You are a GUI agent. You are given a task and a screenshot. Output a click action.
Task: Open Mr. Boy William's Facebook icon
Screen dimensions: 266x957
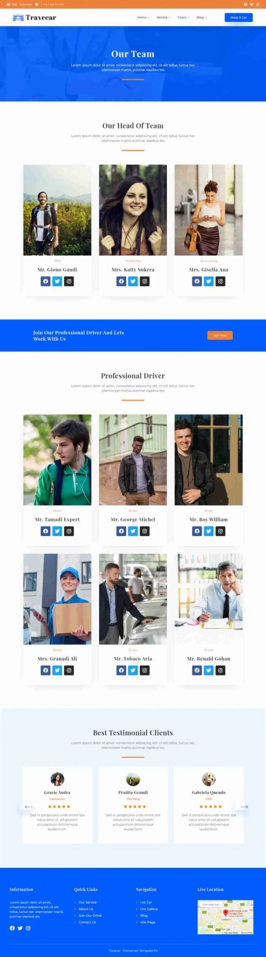point(197,531)
